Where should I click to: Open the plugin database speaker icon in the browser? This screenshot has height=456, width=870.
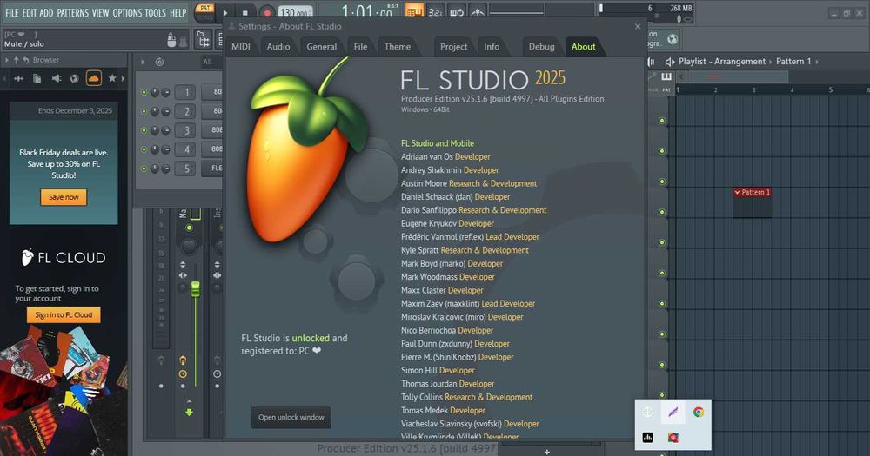[56, 79]
